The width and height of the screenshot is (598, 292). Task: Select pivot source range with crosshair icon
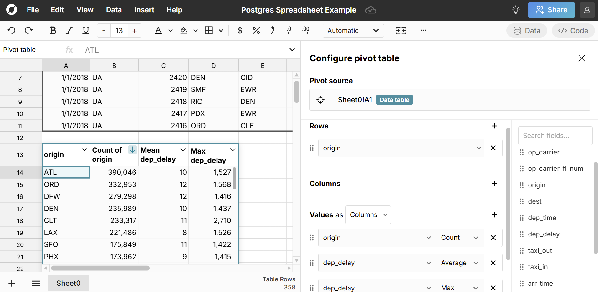320,100
